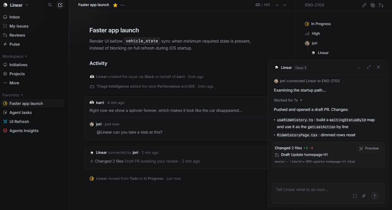This screenshot has width=392, height=210.
Task: Click the focus mode icon in chat input
Action: click(355, 196)
